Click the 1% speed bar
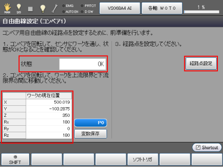The image size is (223, 167). (202, 12)
